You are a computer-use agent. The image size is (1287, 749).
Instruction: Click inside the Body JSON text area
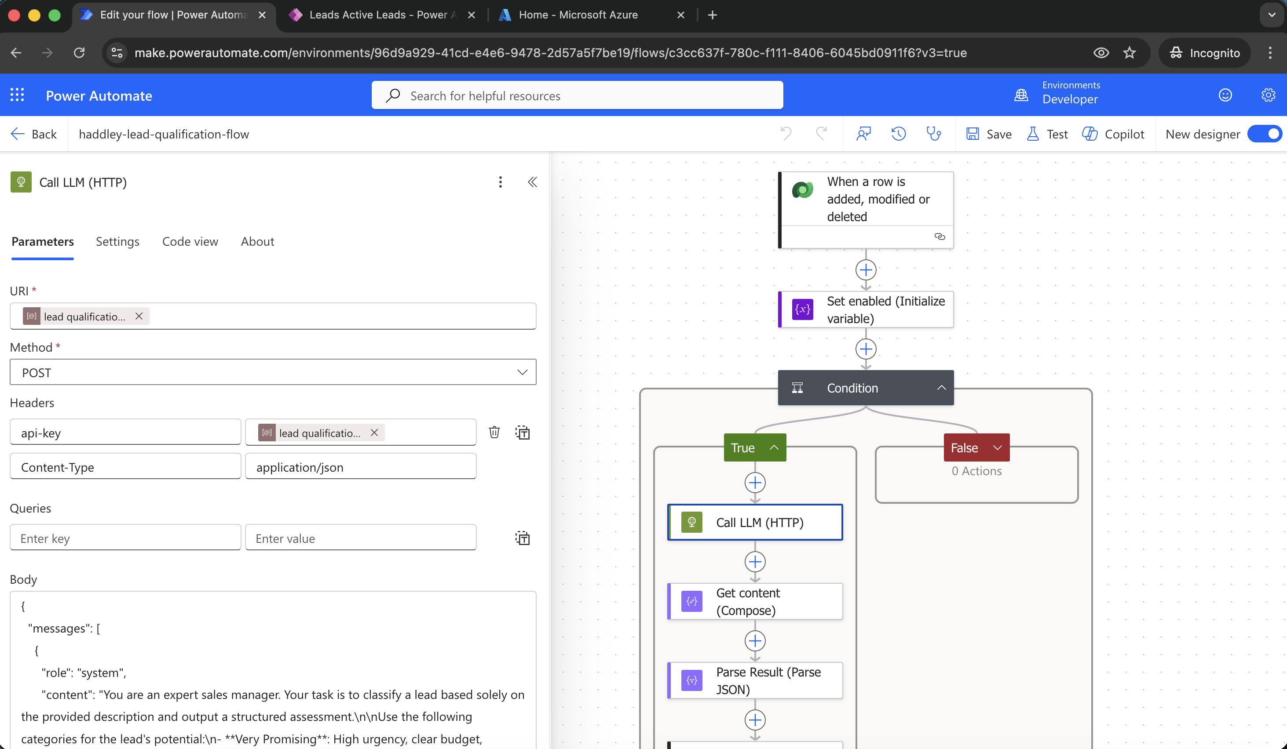(x=273, y=671)
